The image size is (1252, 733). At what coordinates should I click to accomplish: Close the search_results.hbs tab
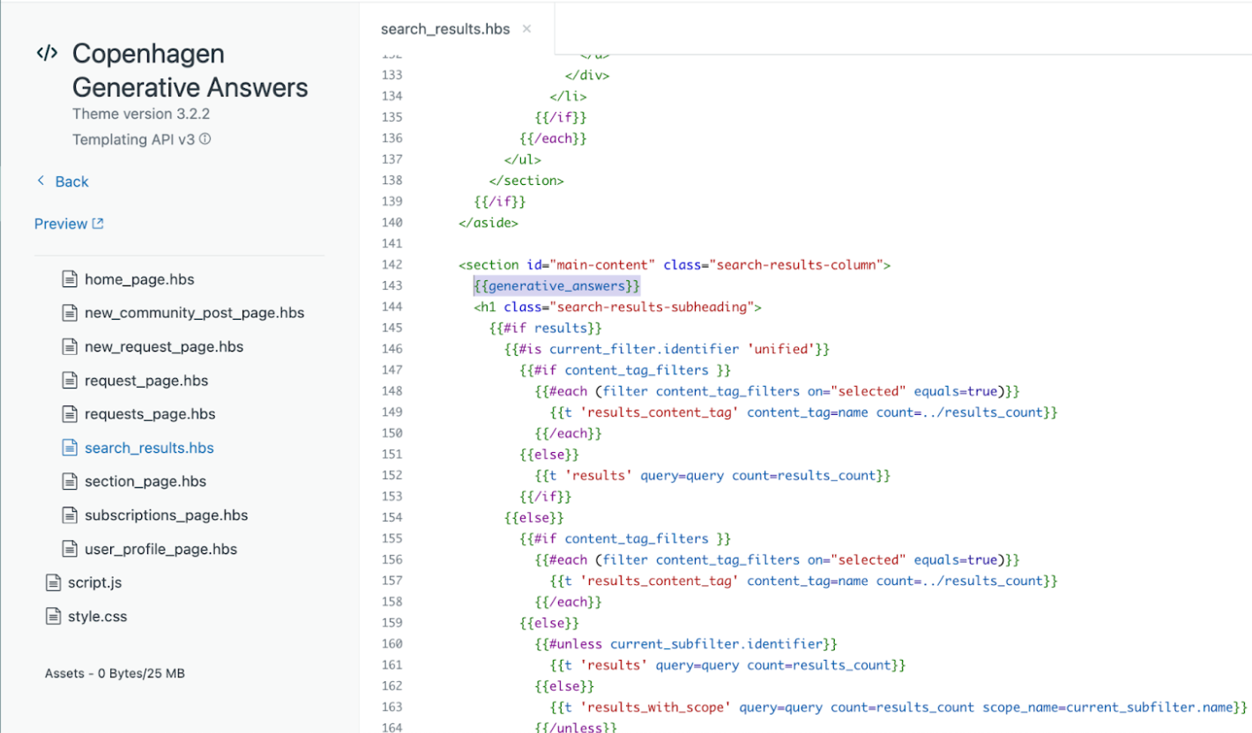527,29
